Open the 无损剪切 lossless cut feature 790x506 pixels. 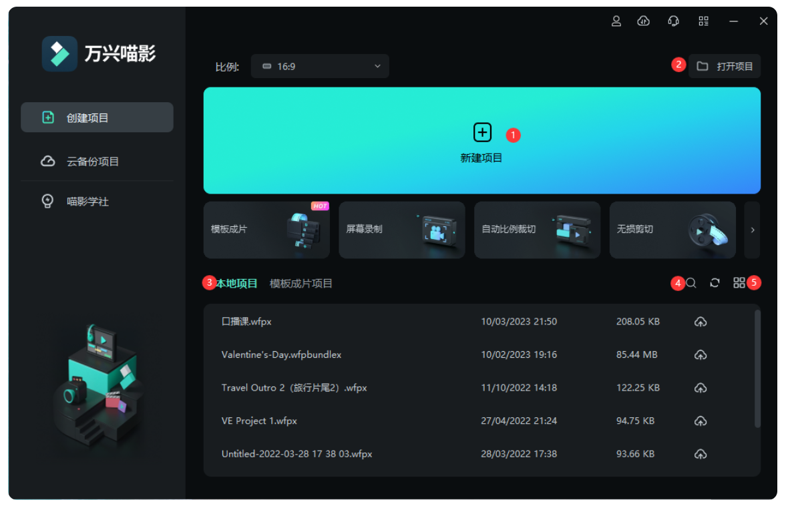click(x=672, y=230)
